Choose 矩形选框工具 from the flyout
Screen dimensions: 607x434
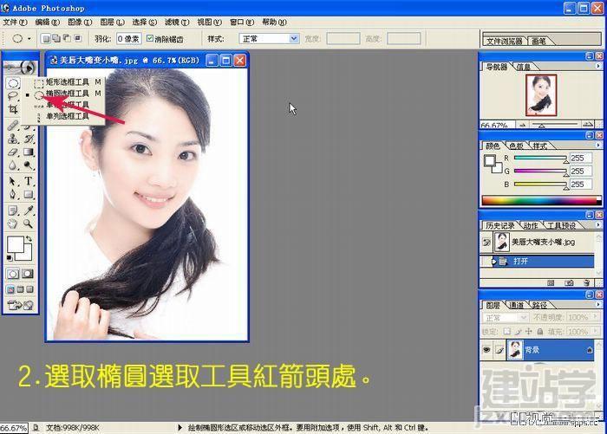[x=69, y=82]
